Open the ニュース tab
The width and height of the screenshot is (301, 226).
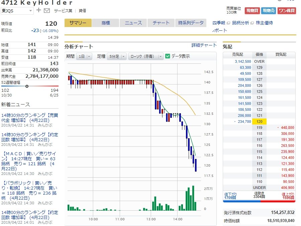pyautogui.click(x=133, y=23)
